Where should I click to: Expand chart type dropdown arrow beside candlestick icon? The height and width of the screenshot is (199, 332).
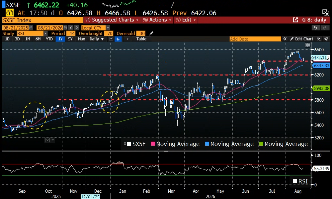tap(127, 39)
